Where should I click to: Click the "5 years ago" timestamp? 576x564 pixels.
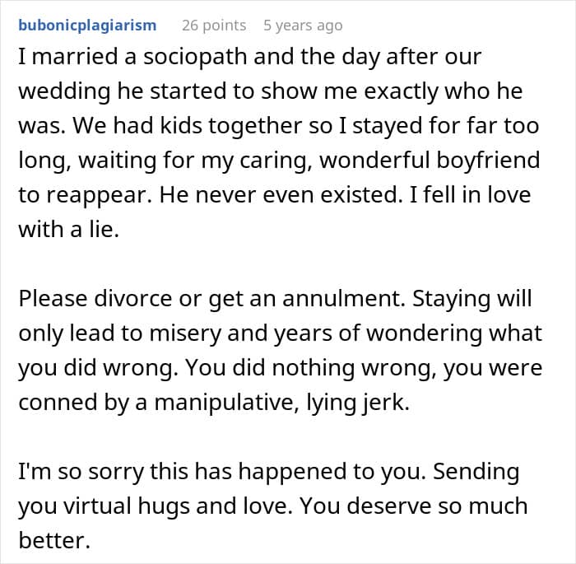pos(302,25)
